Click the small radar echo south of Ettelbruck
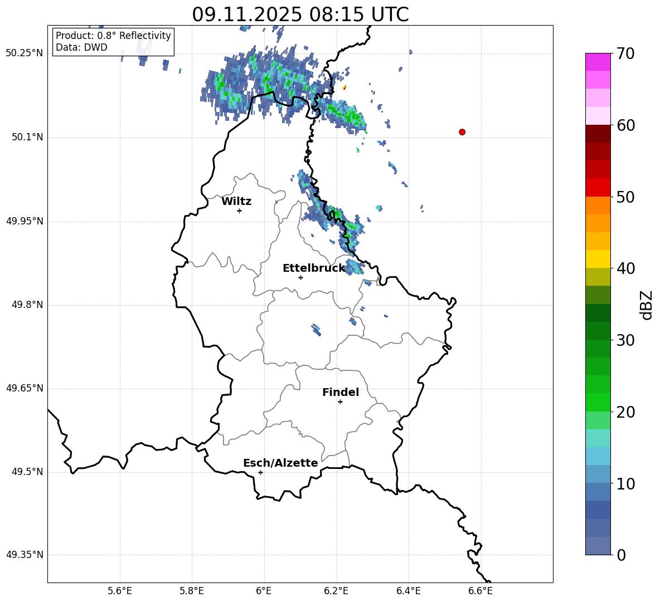 click(x=316, y=330)
